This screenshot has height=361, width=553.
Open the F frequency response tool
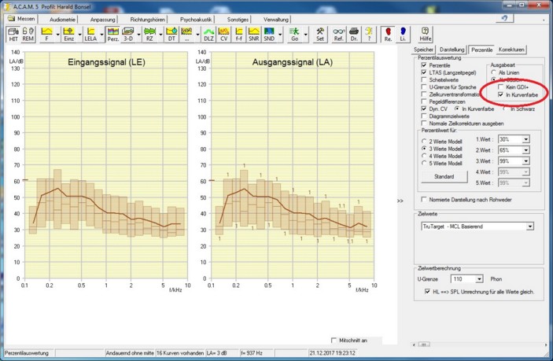[x=47, y=35]
